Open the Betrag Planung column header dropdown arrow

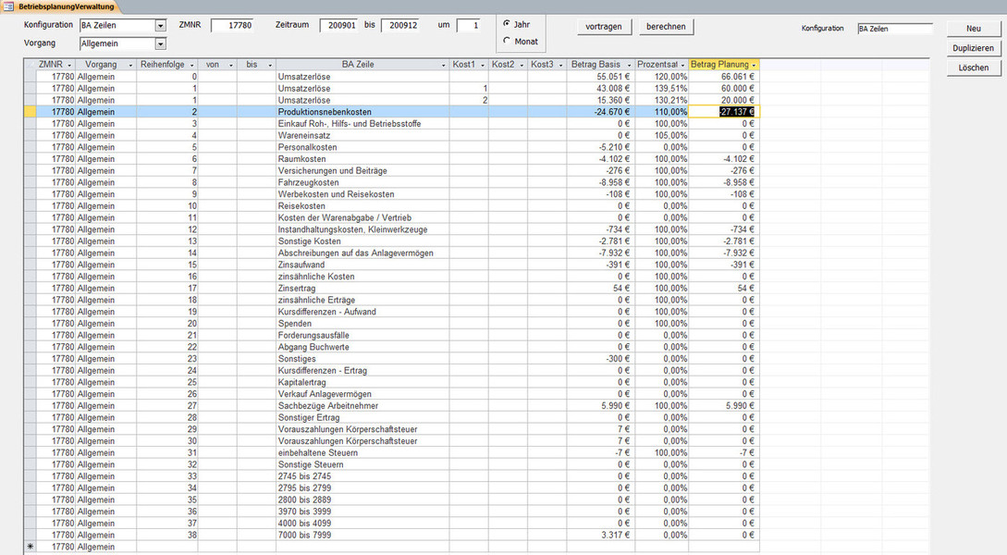tap(754, 65)
